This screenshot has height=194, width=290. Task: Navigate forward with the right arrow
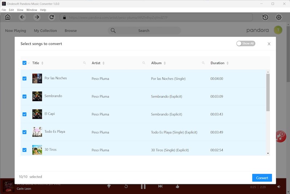pos(37,17)
